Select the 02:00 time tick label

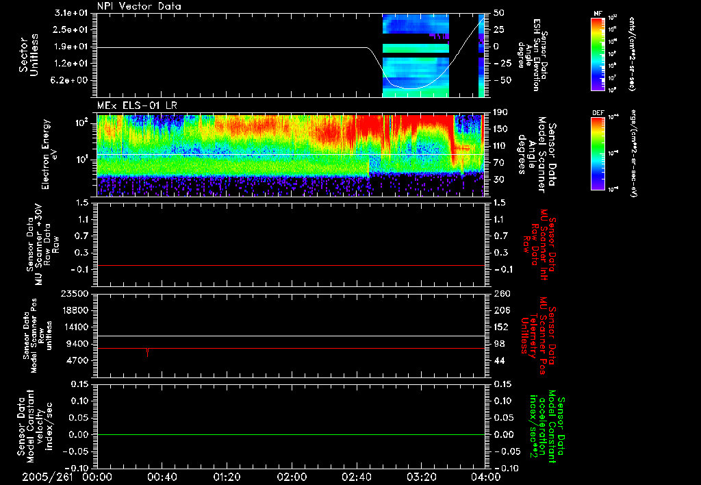point(291,477)
